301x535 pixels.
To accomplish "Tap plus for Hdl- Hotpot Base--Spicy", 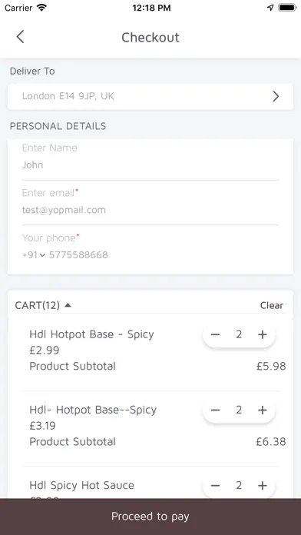I will point(262,410).
